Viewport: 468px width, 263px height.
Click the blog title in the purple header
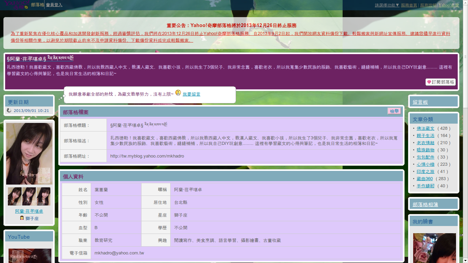tap(40, 58)
